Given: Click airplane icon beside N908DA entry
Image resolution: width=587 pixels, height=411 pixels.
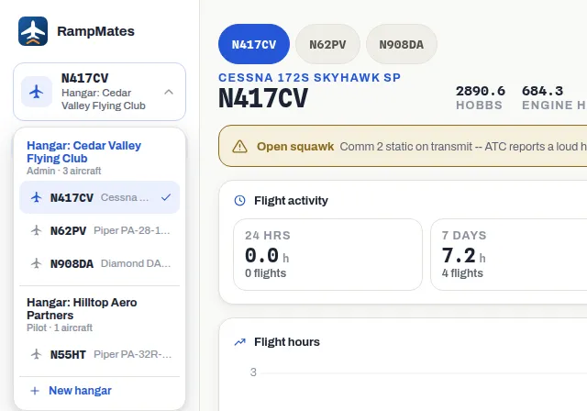Looking at the screenshot, I should [37, 263].
